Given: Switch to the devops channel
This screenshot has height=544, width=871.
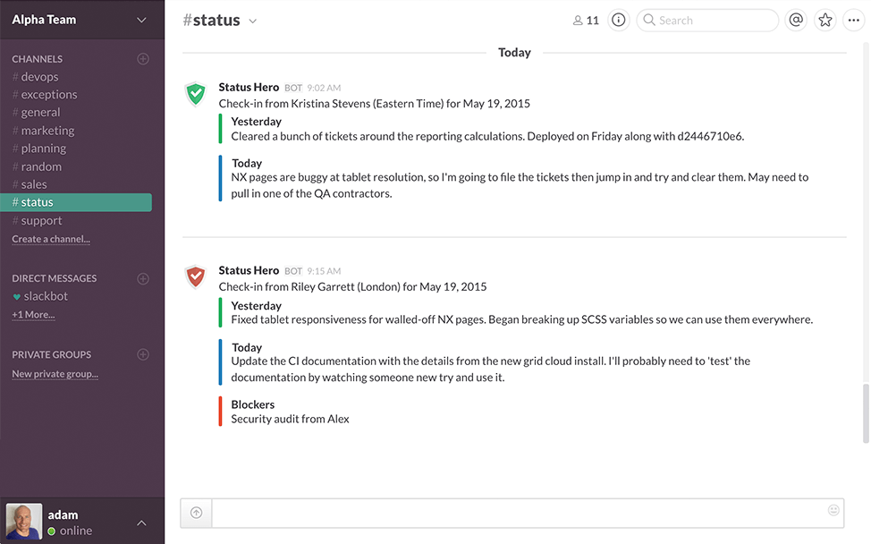Looking at the screenshot, I should pyautogui.click(x=39, y=77).
